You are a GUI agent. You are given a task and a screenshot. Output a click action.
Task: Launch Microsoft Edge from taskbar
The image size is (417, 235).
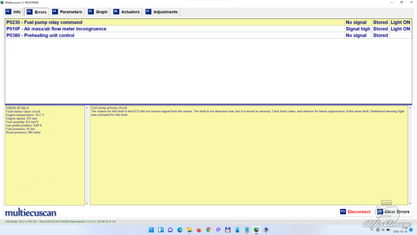point(180,230)
